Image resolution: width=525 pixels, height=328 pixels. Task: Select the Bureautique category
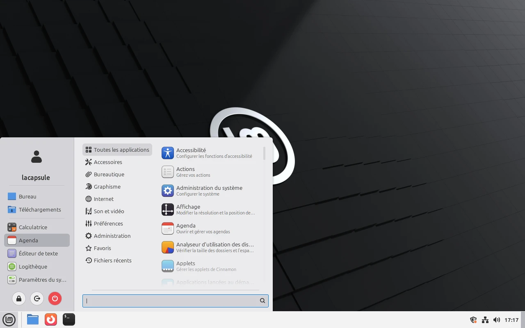click(x=117, y=174)
